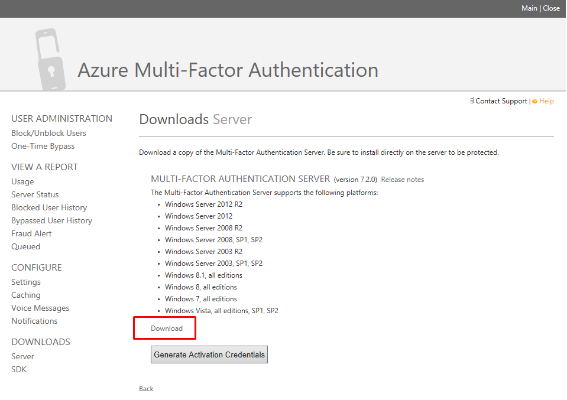Click the orange Help question mark icon
This screenshot has width=567, height=400.
click(x=535, y=102)
